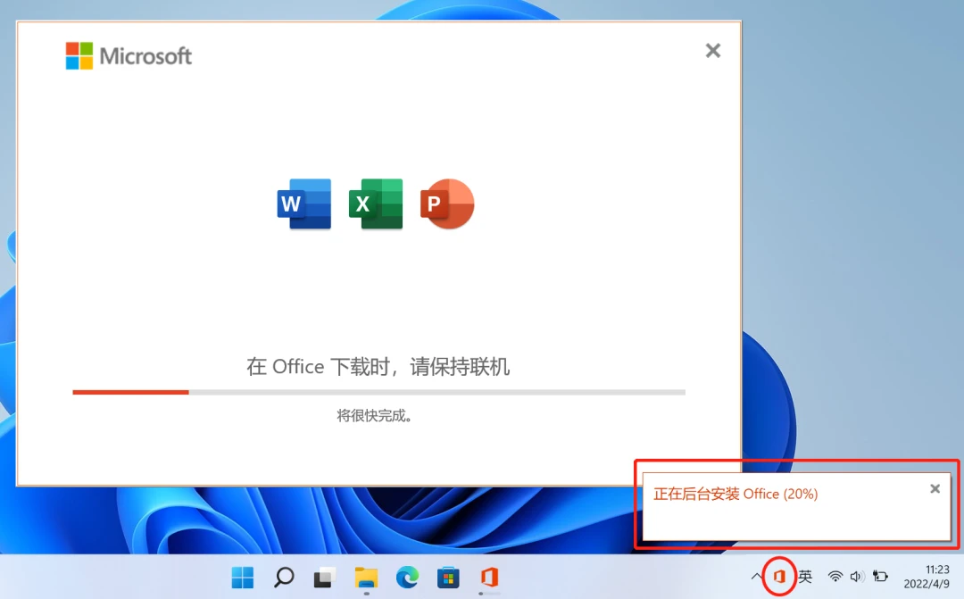Screen dimensions: 964x599
Task: Open the clock showing 11:23 2022/4/9
Action: [x=927, y=577]
